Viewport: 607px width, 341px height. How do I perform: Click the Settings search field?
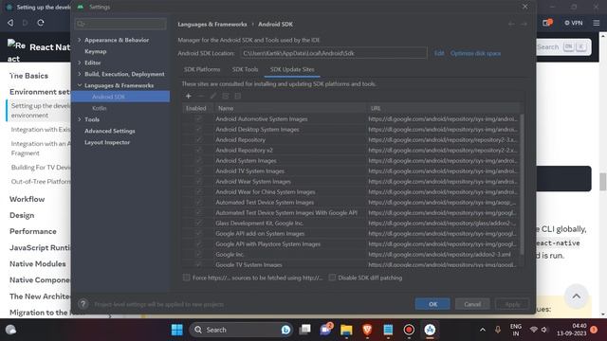pyautogui.click(x=120, y=24)
